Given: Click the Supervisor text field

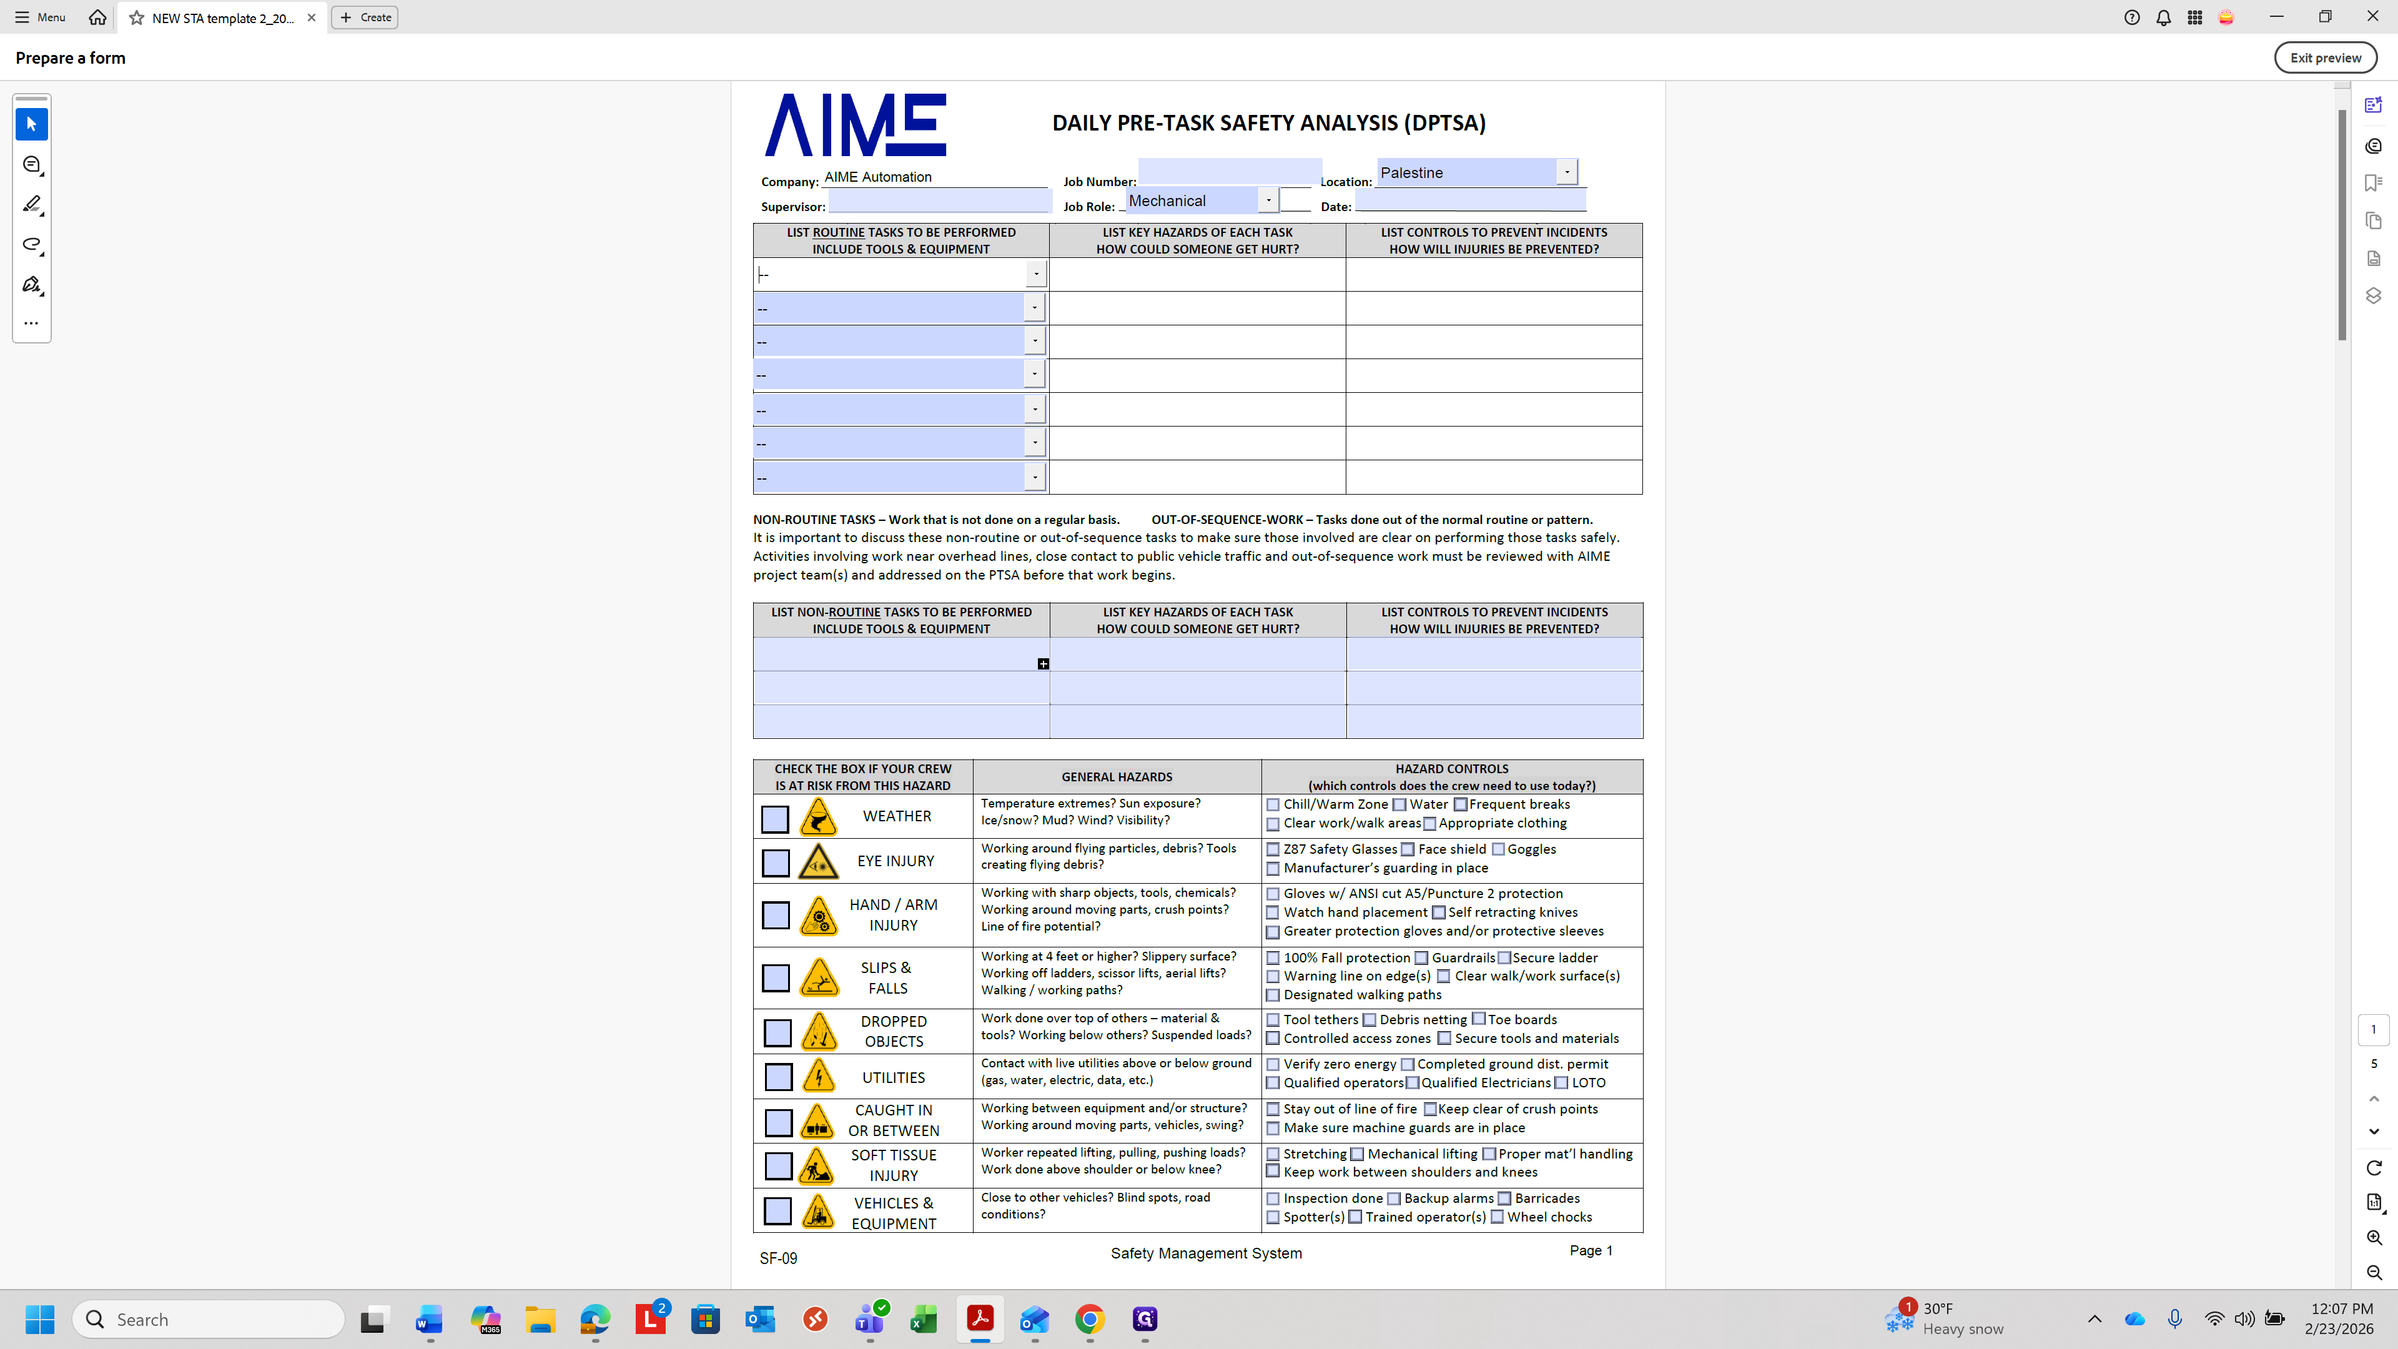Looking at the screenshot, I should pos(939,201).
